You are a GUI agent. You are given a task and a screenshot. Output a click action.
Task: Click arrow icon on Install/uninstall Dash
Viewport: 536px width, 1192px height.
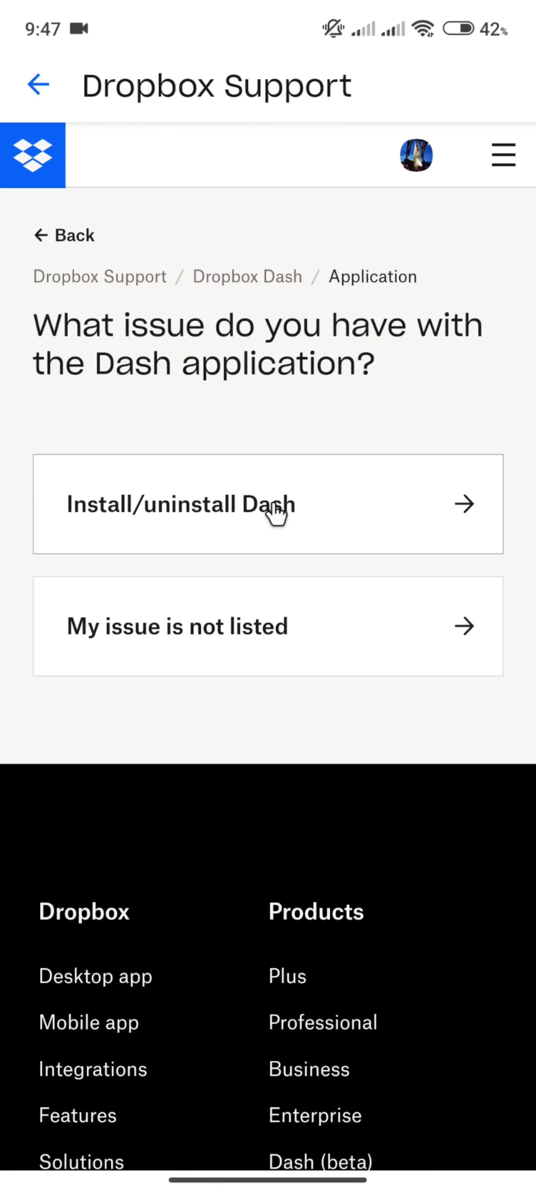coord(464,504)
